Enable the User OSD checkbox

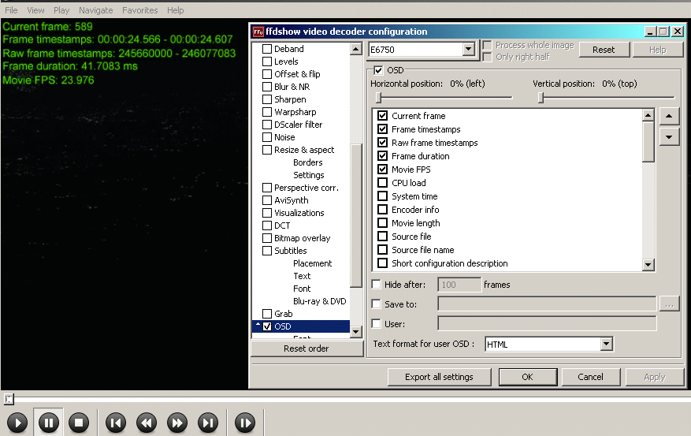376,323
